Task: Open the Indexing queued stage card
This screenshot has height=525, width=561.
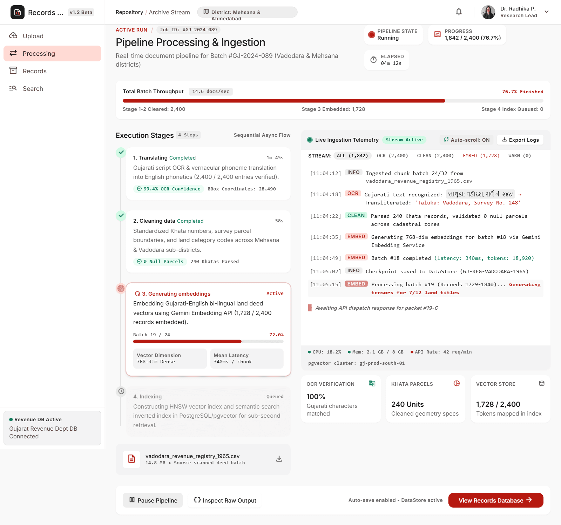Action: (208, 411)
